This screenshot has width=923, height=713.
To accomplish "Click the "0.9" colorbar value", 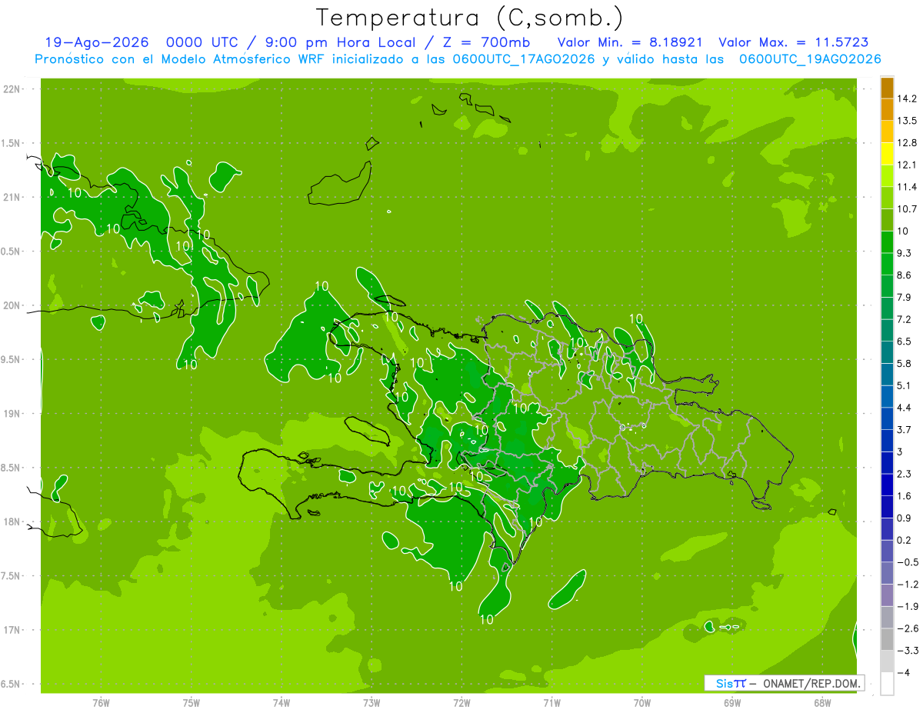I will pos(905,518).
